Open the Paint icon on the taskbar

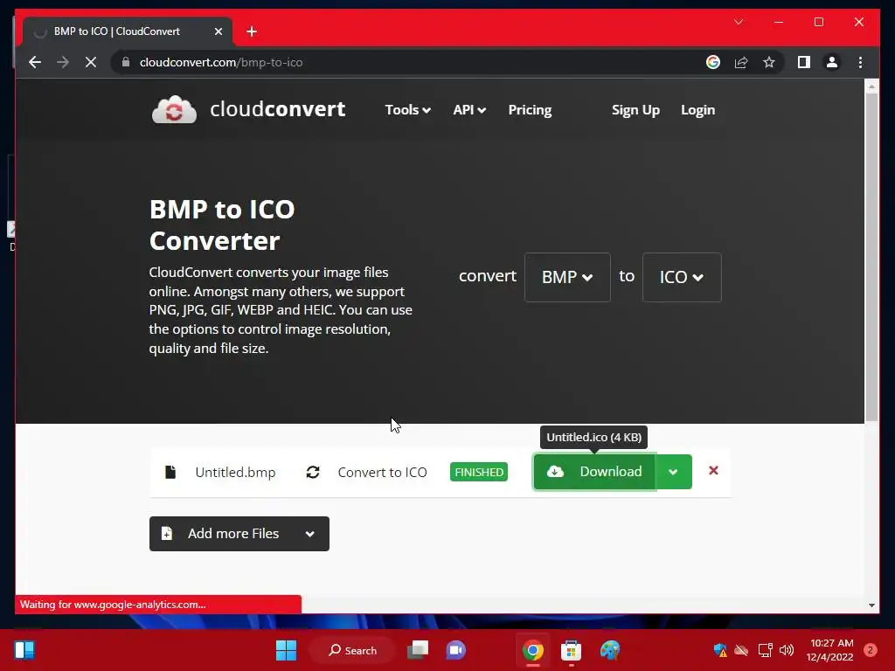tap(609, 650)
